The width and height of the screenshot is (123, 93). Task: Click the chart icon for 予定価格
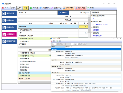(64, 8)
